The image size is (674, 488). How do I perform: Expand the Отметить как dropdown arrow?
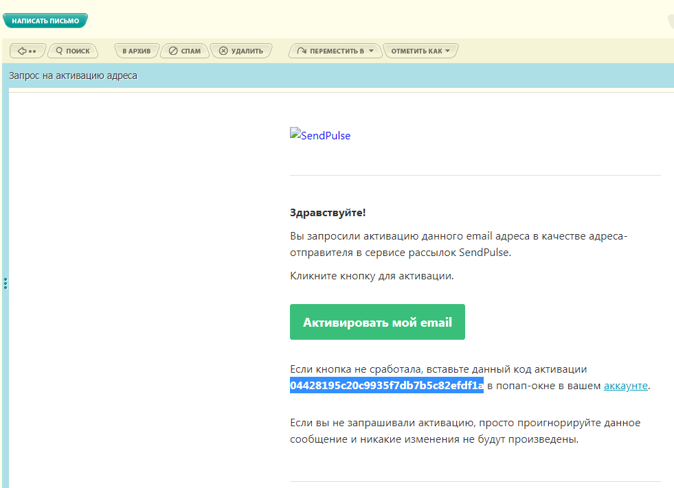[447, 51]
